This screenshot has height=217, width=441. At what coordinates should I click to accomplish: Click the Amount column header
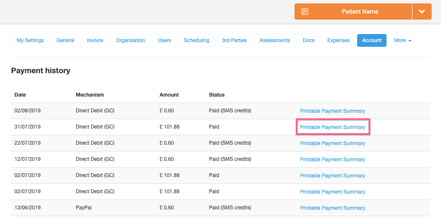click(169, 95)
